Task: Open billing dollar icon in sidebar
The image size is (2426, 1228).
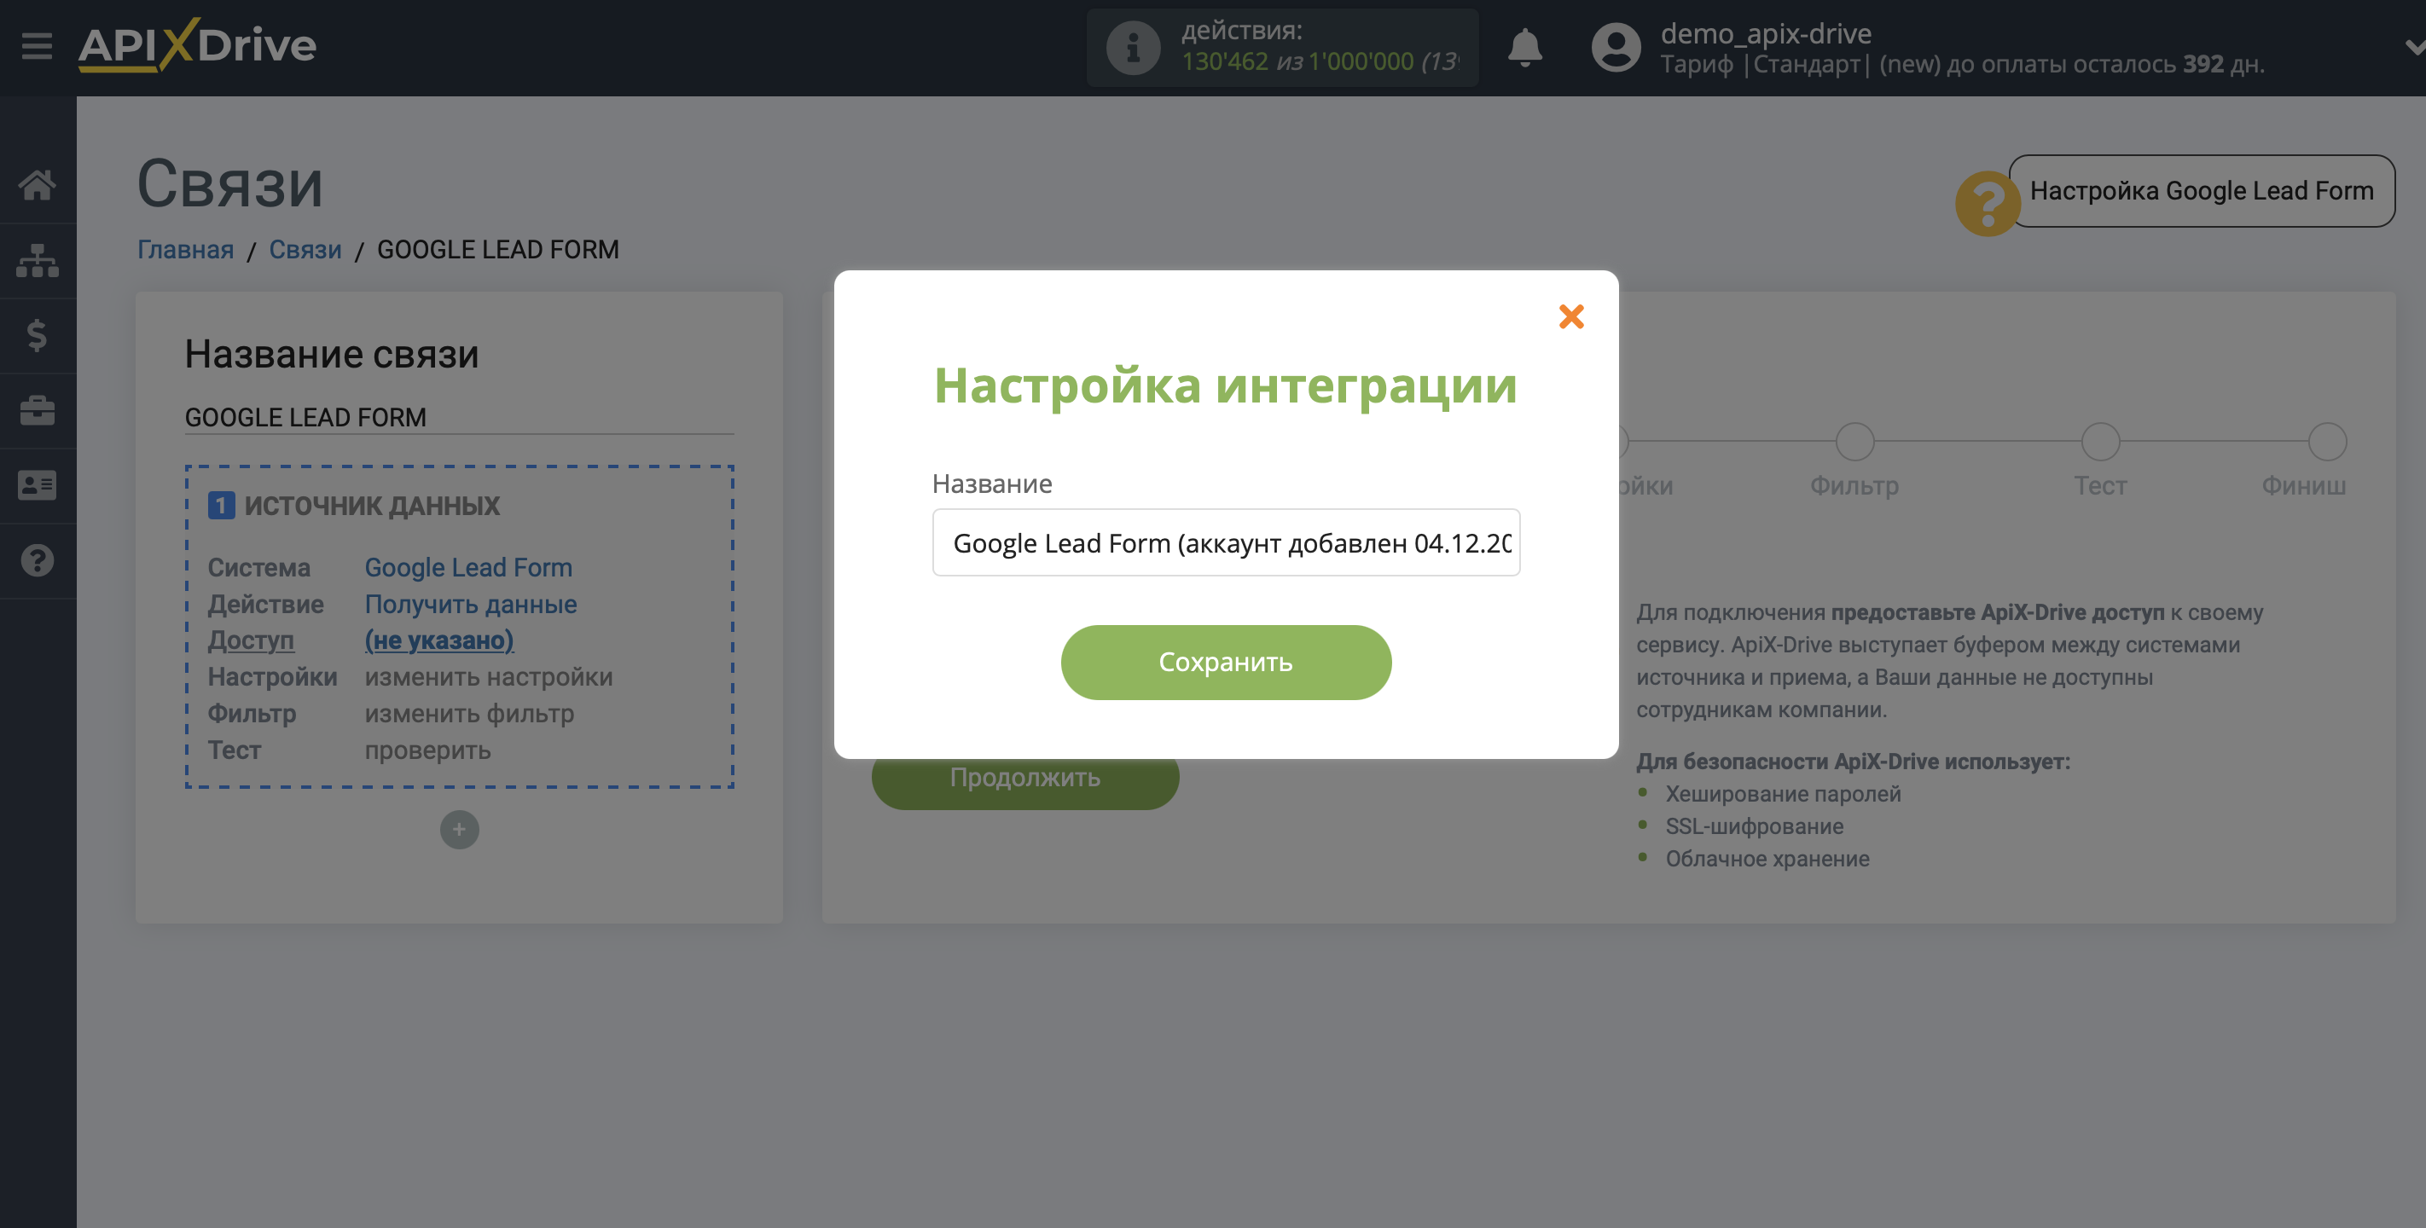Action: (x=37, y=335)
